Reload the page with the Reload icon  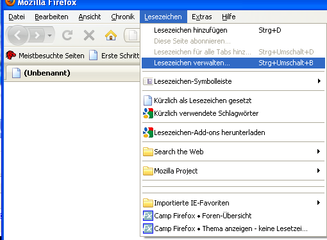point(67,35)
